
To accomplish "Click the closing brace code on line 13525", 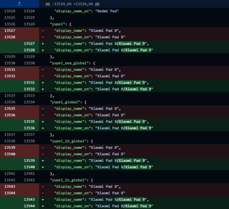I will 52,18.
